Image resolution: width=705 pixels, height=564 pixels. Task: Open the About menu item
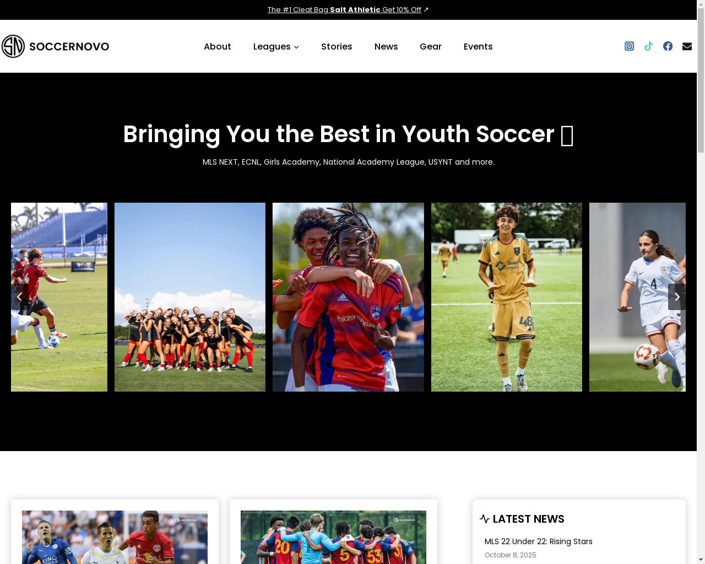[x=217, y=47]
